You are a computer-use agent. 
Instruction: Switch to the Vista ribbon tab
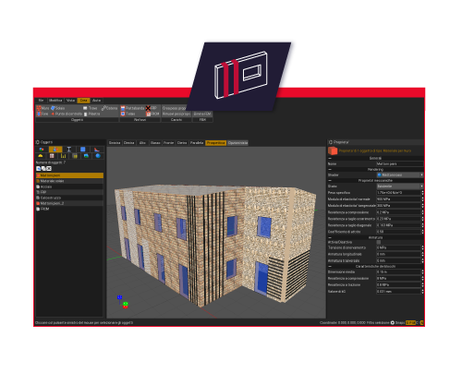coord(70,101)
